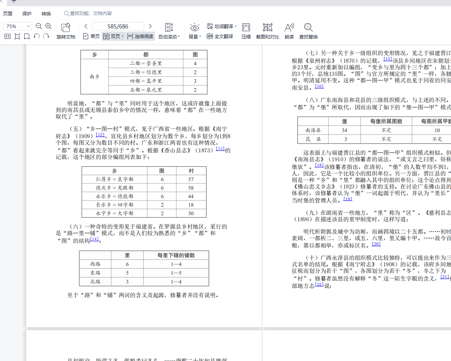Open footnote link [12]

coord(101,135)
